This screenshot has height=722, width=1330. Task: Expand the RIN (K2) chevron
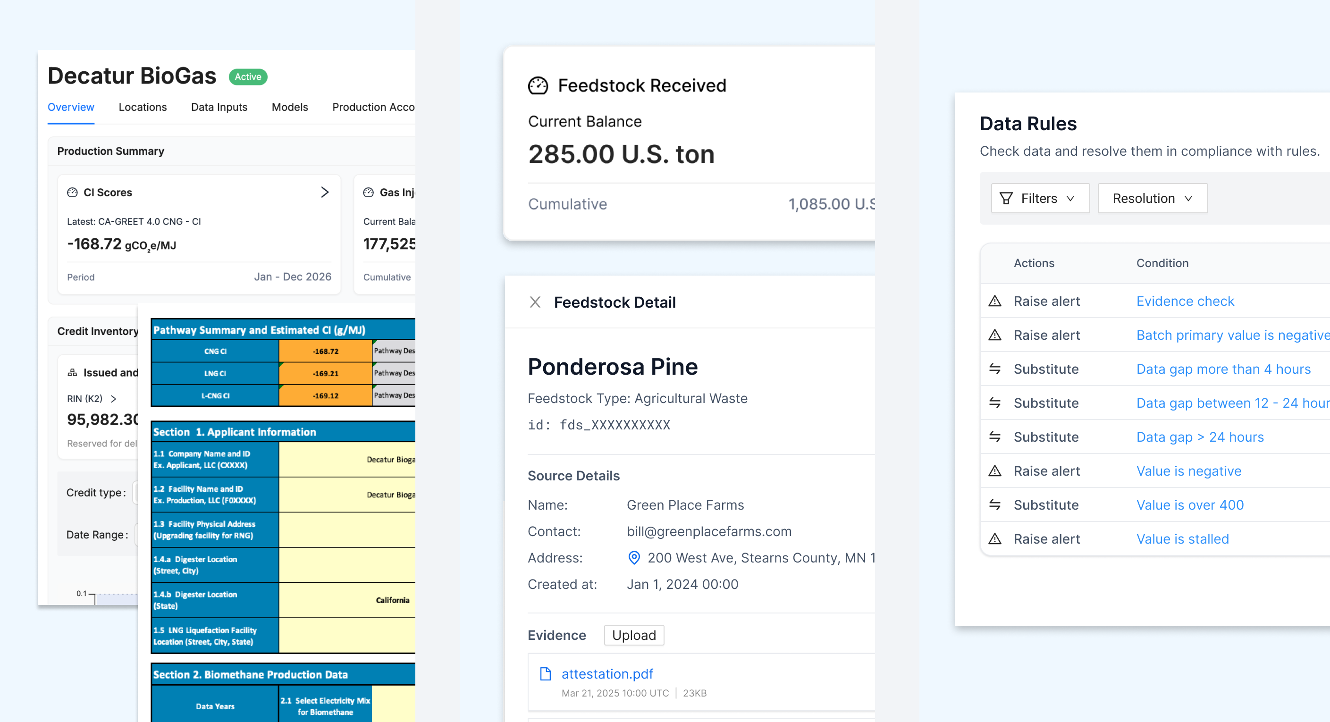pyautogui.click(x=114, y=398)
